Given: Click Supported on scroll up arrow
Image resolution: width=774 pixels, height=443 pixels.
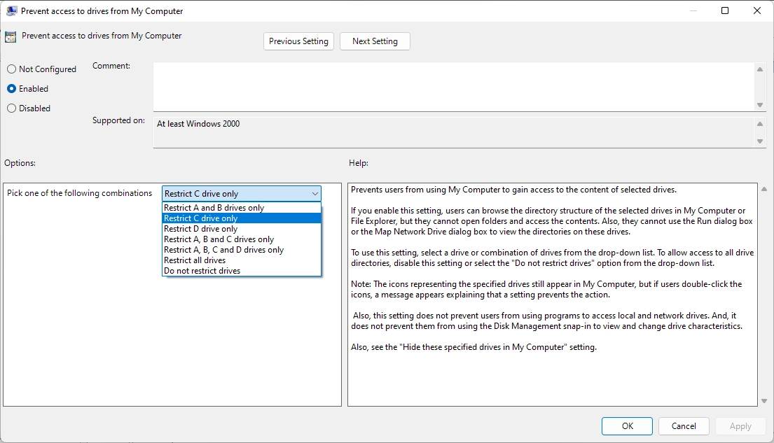Looking at the screenshot, I should 760,124.
